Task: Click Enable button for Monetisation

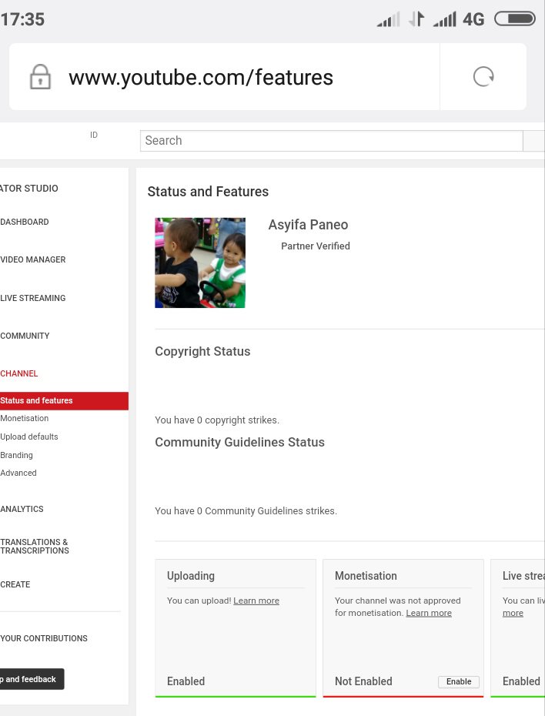Action: click(459, 682)
